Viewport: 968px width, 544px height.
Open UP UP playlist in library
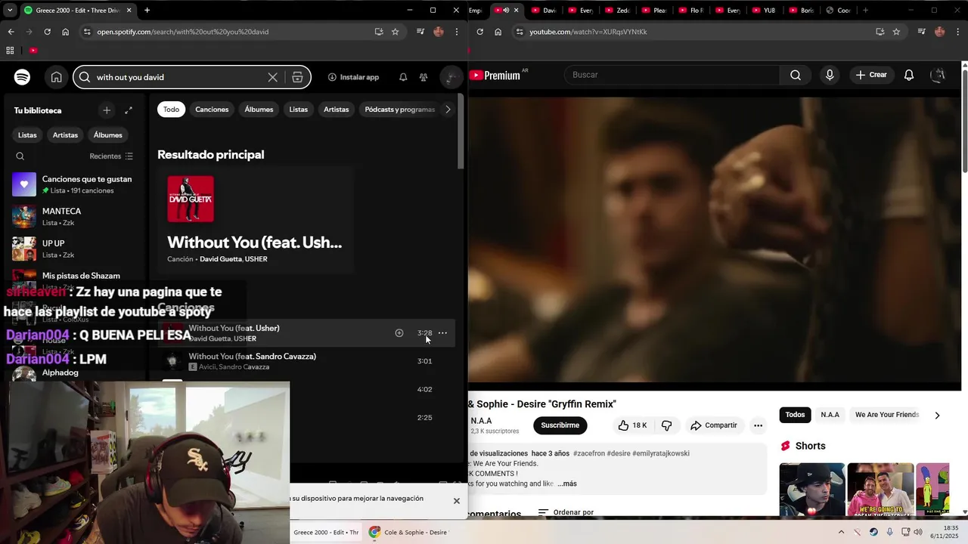tap(73, 249)
